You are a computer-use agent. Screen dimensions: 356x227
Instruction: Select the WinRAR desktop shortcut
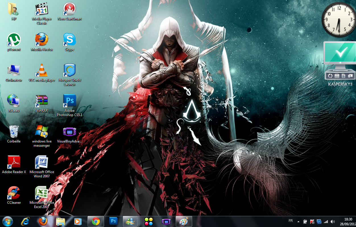coord(42,104)
